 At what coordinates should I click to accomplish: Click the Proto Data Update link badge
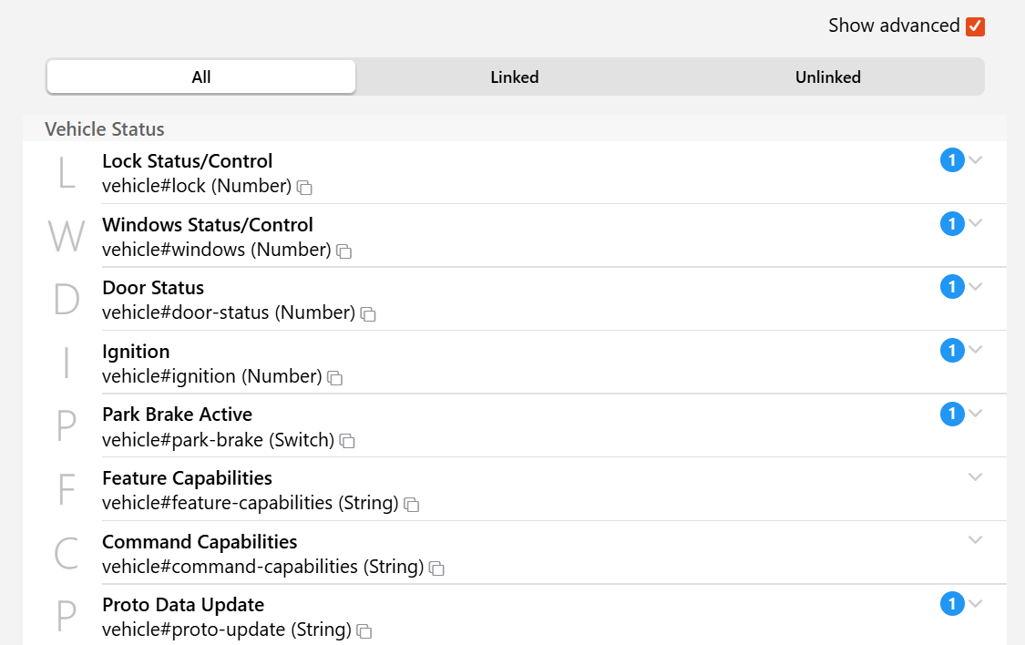(952, 604)
